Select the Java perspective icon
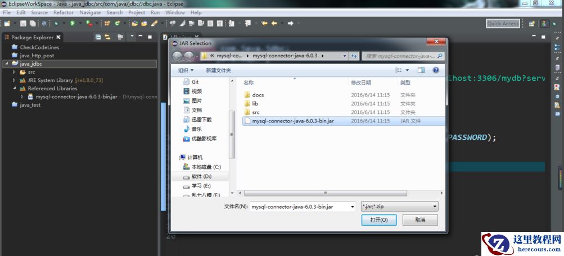Viewport: 564px width, 256px height. tap(545, 24)
